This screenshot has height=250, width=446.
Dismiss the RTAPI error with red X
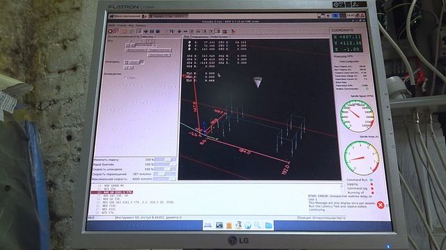[x=380, y=205]
